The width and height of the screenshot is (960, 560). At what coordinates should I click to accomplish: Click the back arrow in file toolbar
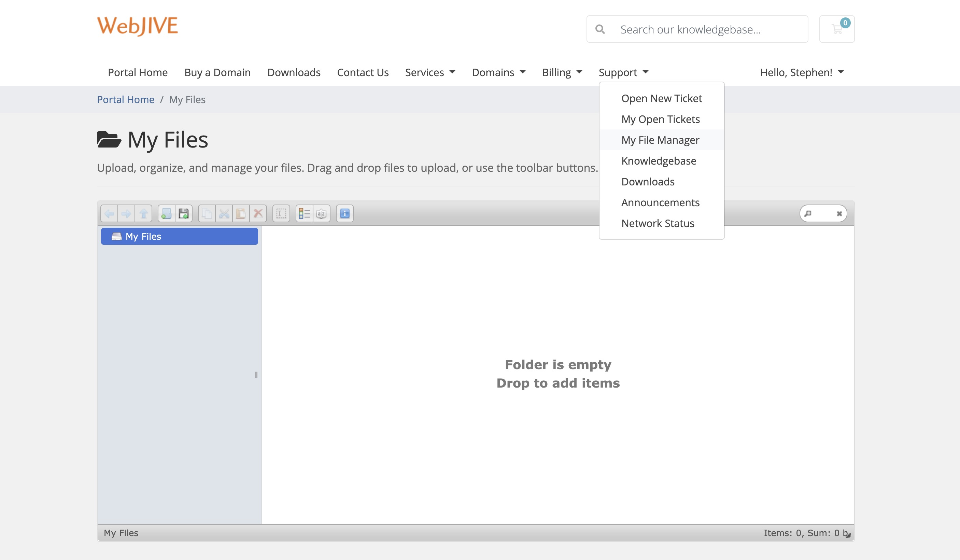tap(109, 213)
